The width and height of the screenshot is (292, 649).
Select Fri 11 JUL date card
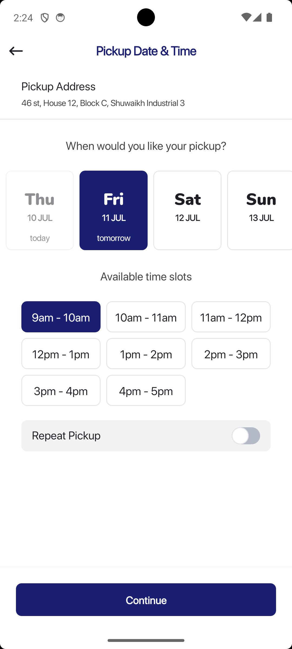114,210
